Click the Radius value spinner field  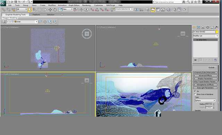(209, 104)
